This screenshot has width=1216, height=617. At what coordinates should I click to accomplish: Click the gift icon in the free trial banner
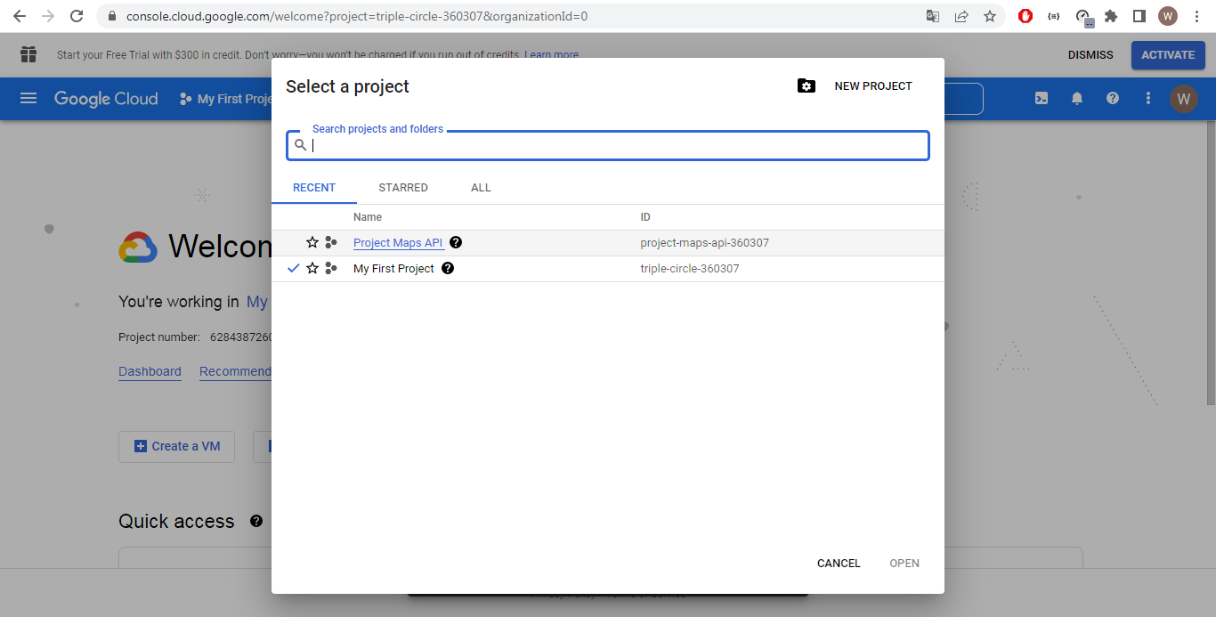click(x=28, y=54)
